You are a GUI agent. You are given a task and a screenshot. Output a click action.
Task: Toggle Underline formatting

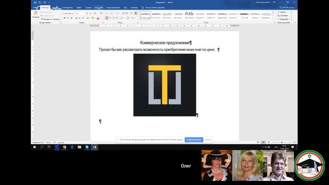[x=71, y=18]
